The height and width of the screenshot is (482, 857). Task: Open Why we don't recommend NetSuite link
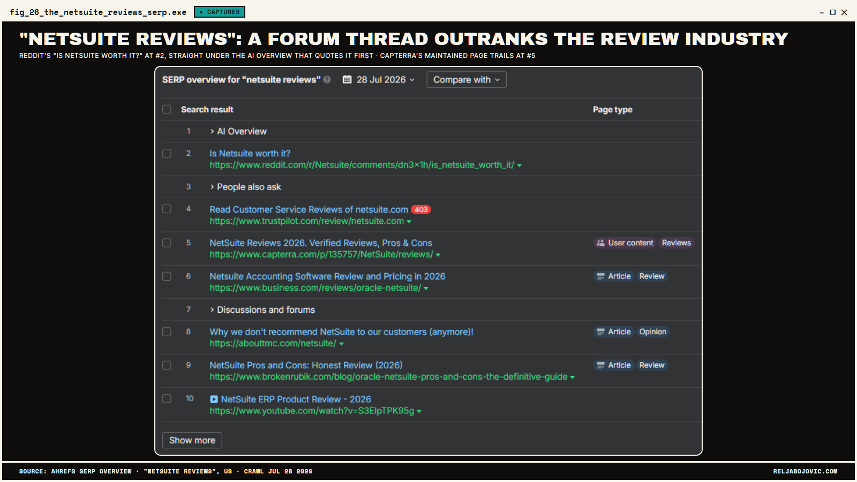342,332
